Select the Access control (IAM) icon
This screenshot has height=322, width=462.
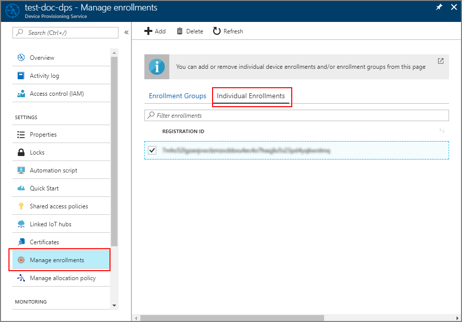21,94
